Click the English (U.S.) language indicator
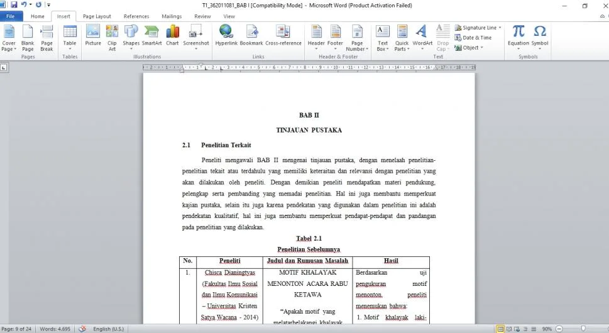609x333 pixels. coord(108,329)
